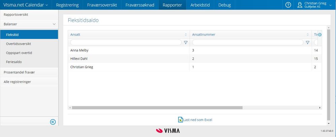Image resolution: width=336 pixels, height=137 pixels.
Task: Click the horizontal scrollbar right arrow
Action: 320,108
